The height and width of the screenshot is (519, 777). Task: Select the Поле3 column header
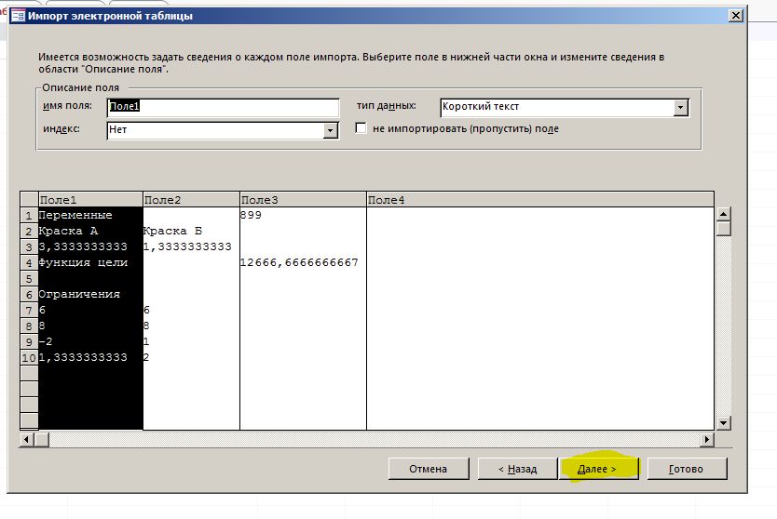[304, 200]
